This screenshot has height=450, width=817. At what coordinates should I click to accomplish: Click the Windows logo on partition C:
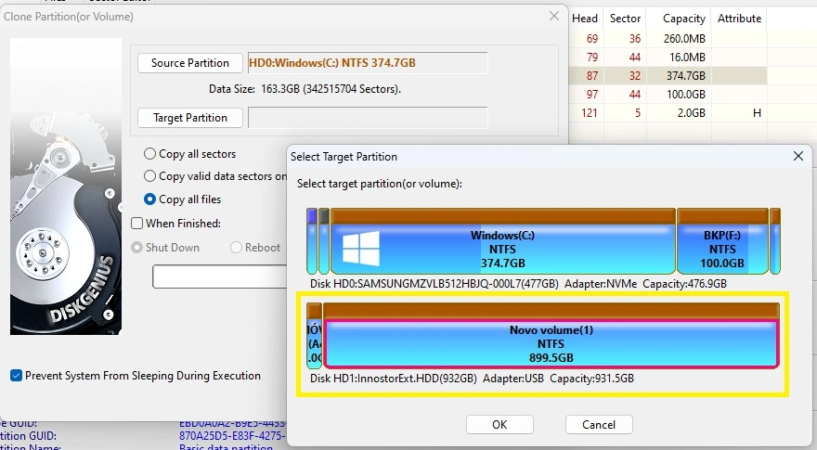360,249
